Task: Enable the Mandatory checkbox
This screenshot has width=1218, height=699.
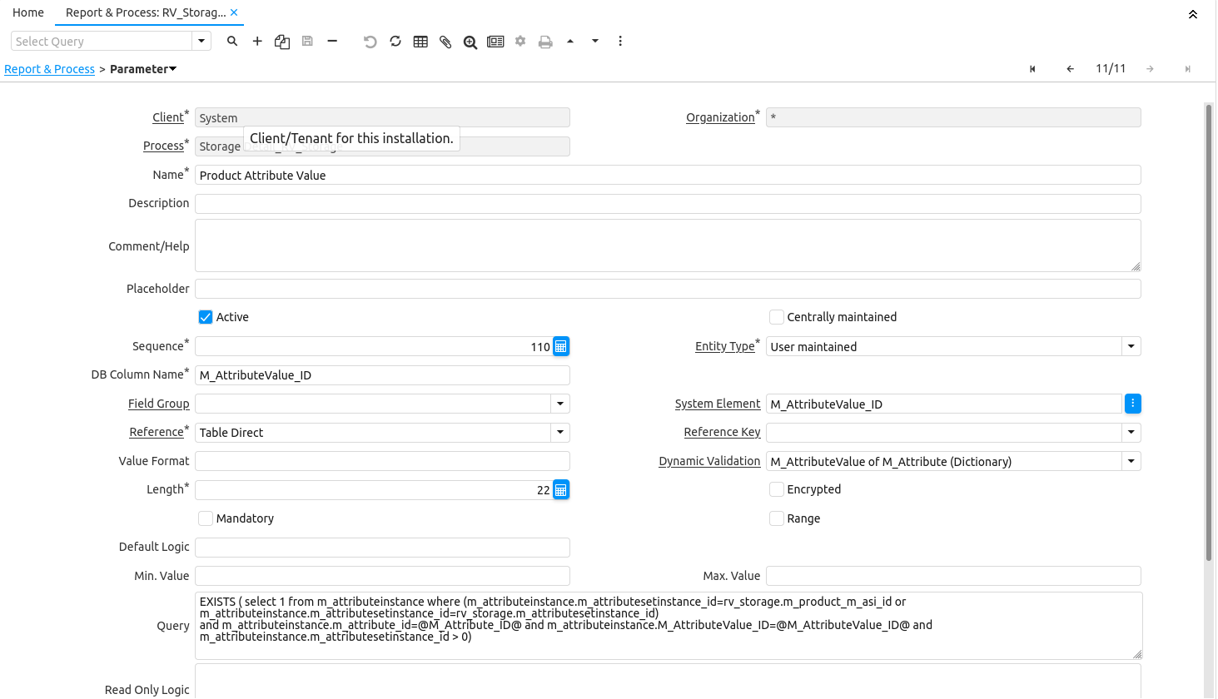Action: tap(205, 518)
